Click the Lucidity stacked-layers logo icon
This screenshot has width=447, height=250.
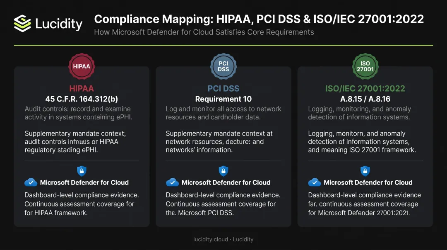tap(22, 23)
